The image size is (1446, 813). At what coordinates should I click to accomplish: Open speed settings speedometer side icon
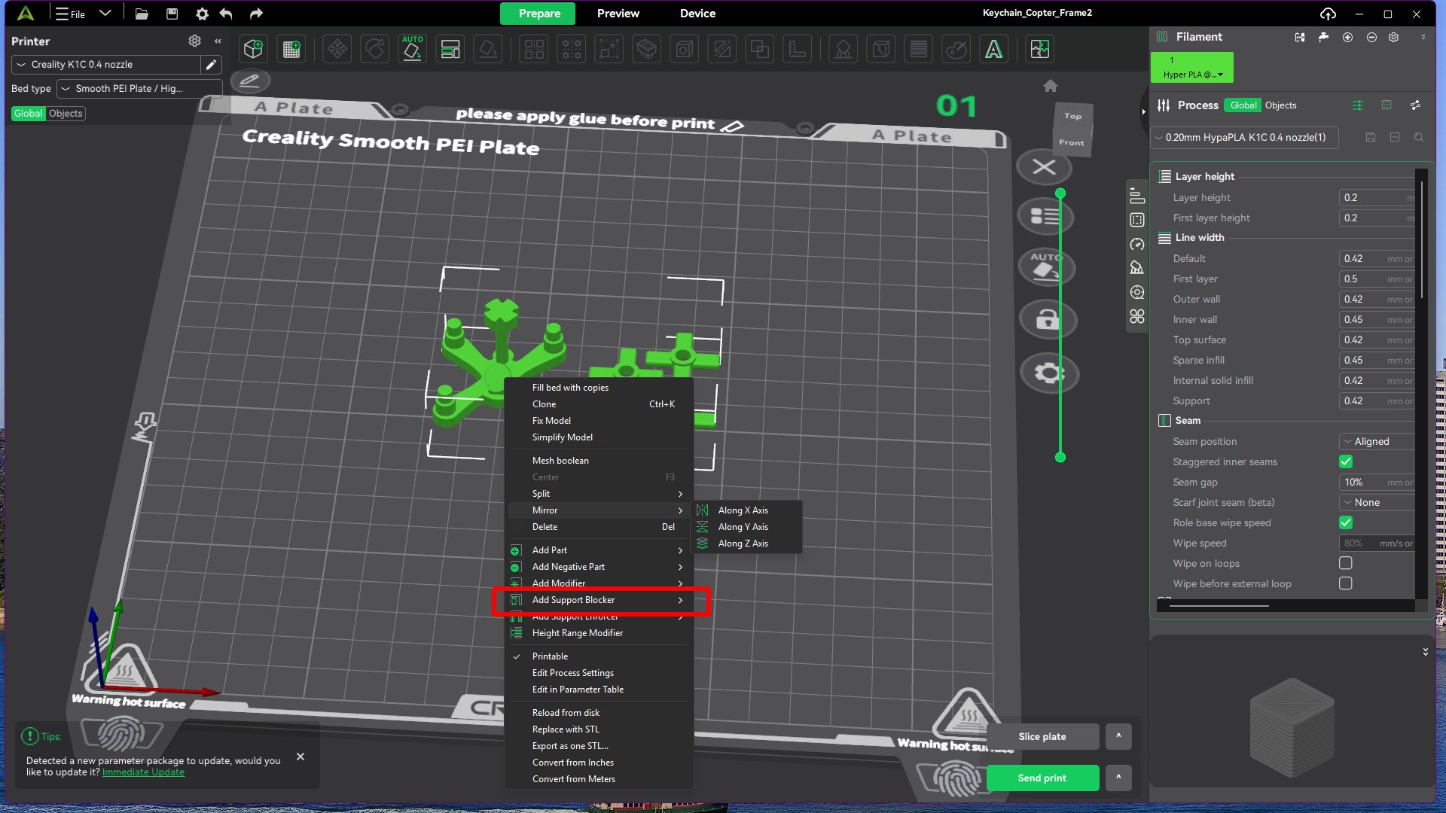pos(1137,244)
